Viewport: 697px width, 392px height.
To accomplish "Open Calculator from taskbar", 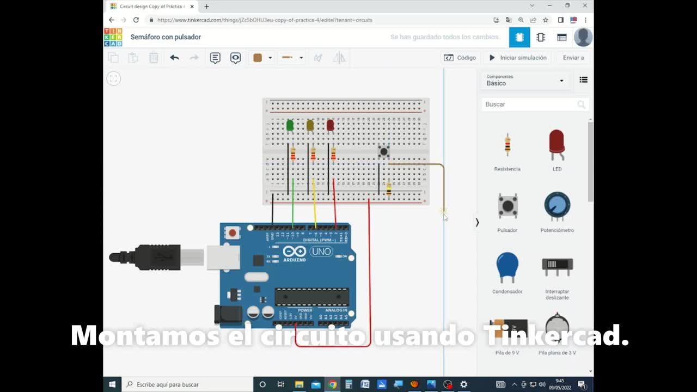I will tap(349, 384).
